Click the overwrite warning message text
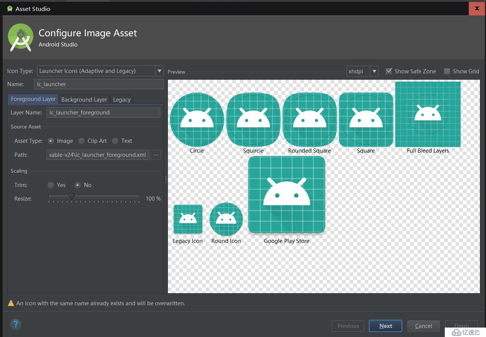 [x=101, y=303]
